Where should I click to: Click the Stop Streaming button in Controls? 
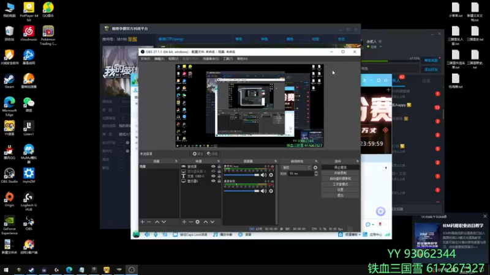[x=340, y=167]
